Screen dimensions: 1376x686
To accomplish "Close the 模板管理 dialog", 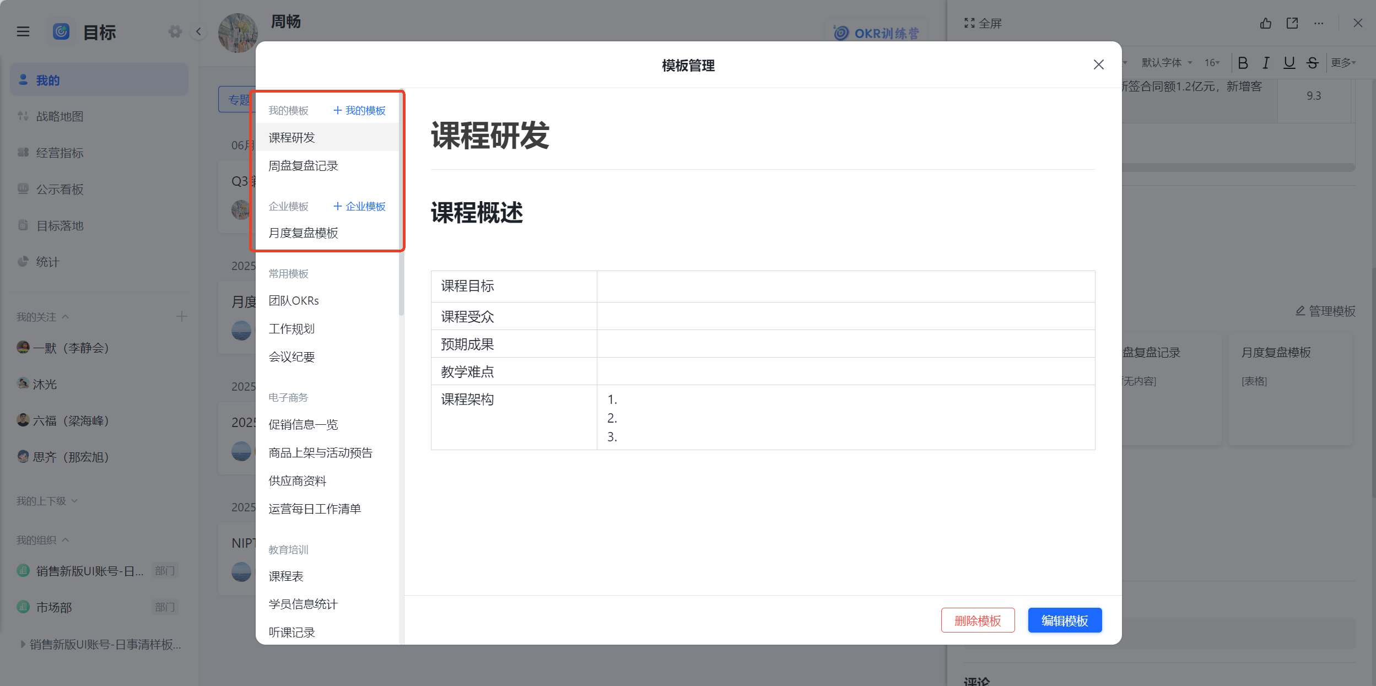I will (1098, 65).
